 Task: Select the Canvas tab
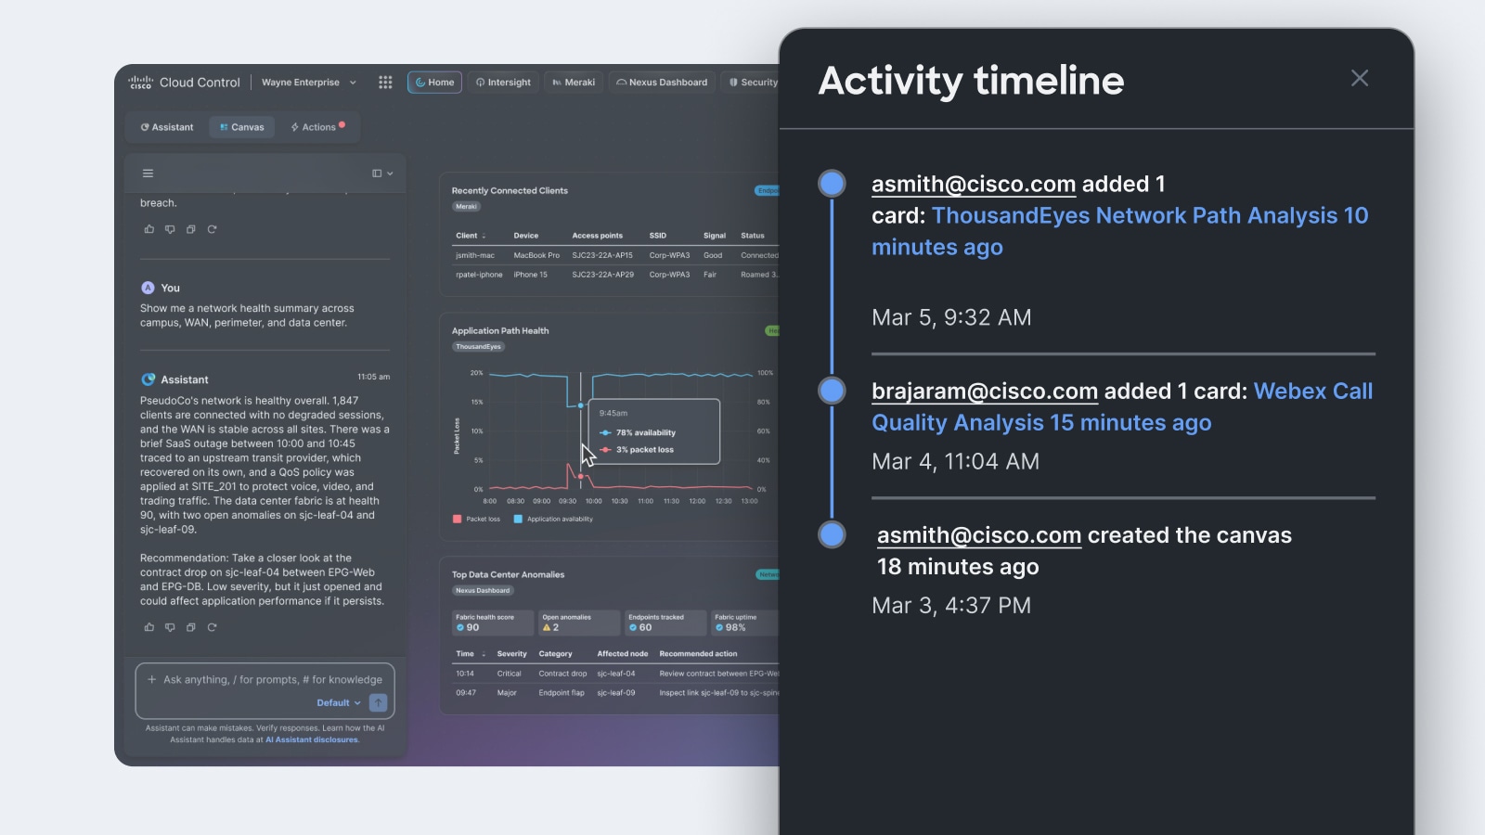point(242,127)
